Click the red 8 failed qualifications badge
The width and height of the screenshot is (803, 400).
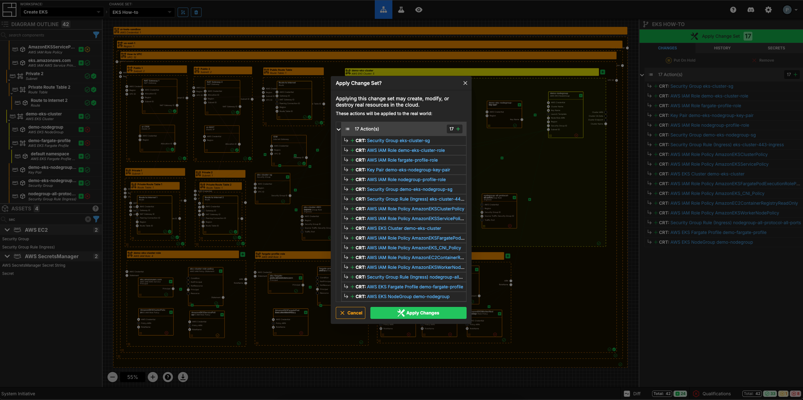796,394
